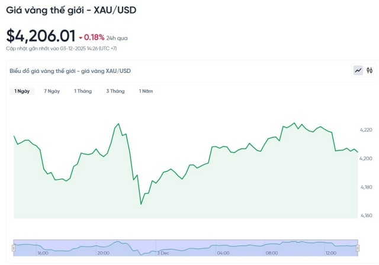Click the 04:00 mark on navigator timeline
The height and width of the screenshot is (265, 379).
point(223,253)
